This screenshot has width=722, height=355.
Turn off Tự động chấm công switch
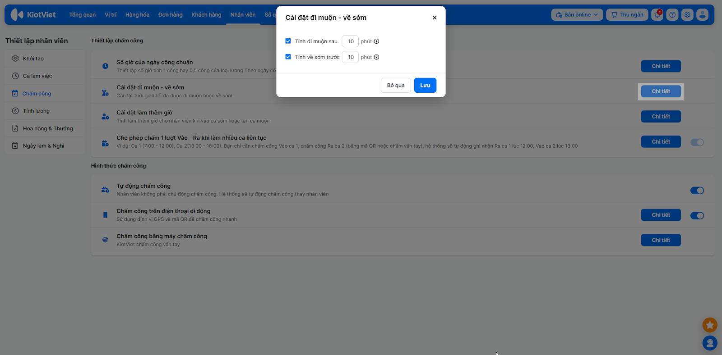(697, 191)
